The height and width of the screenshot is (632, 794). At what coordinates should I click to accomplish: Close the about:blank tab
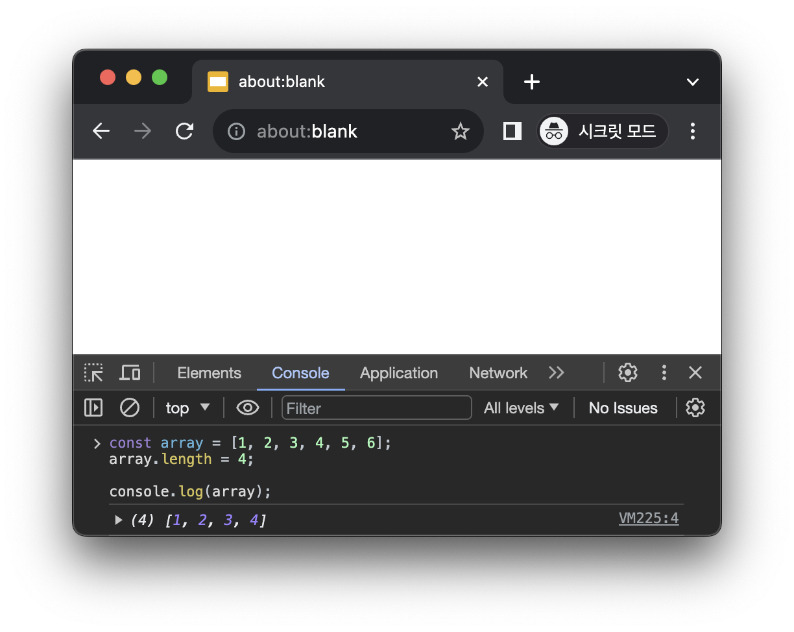pyautogui.click(x=483, y=82)
